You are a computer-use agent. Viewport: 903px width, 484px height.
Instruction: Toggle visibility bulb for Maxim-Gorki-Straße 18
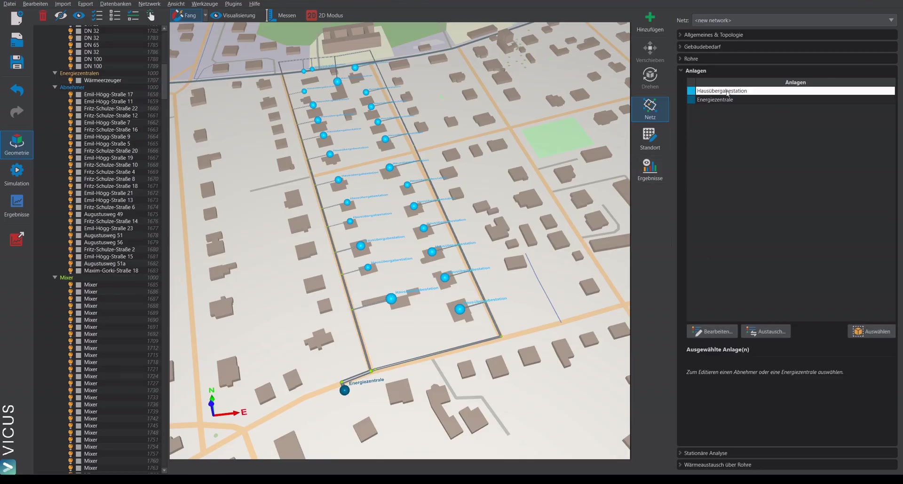pyautogui.click(x=71, y=271)
